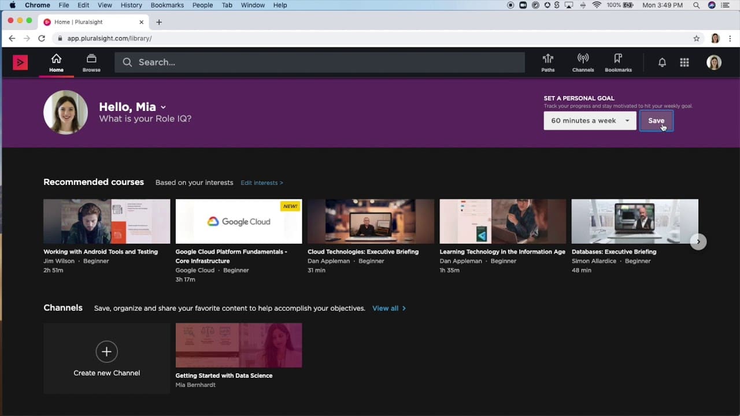Click the Pluralsight logo icon
740x416 pixels.
pyautogui.click(x=20, y=62)
